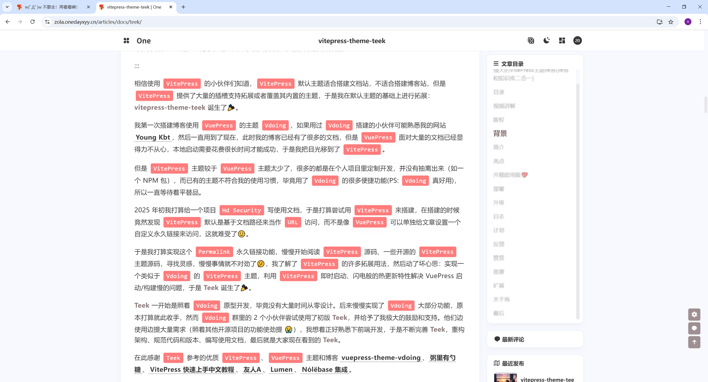Open recent post thumbnail image
This screenshot has height=382, width=708.
(505, 378)
